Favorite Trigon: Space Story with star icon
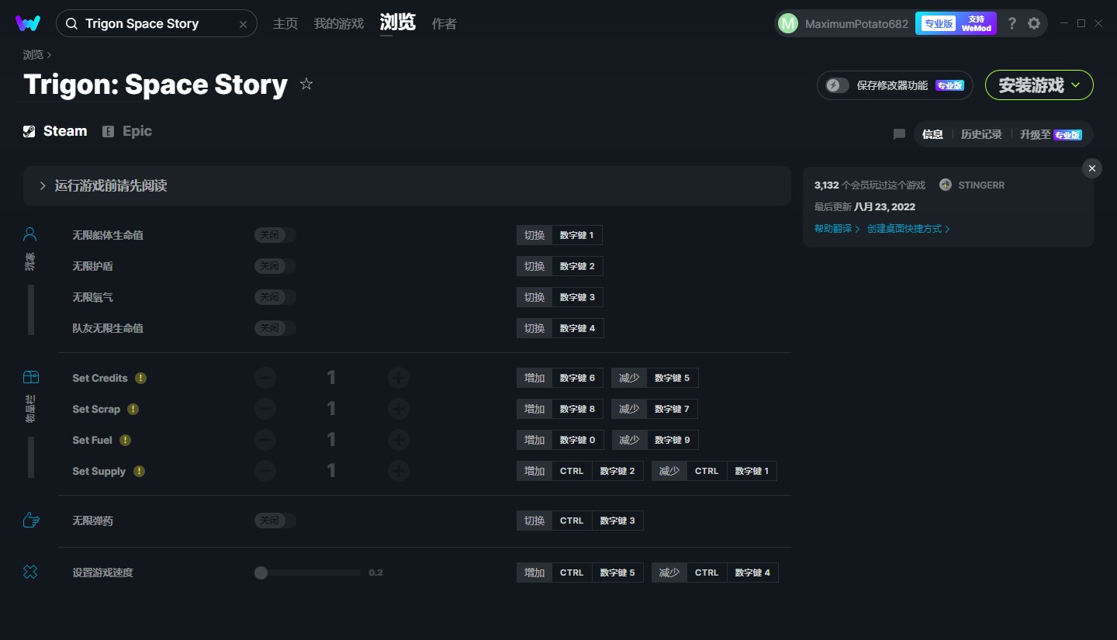The width and height of the screenshot is (1117, 640). coord(306,84)
